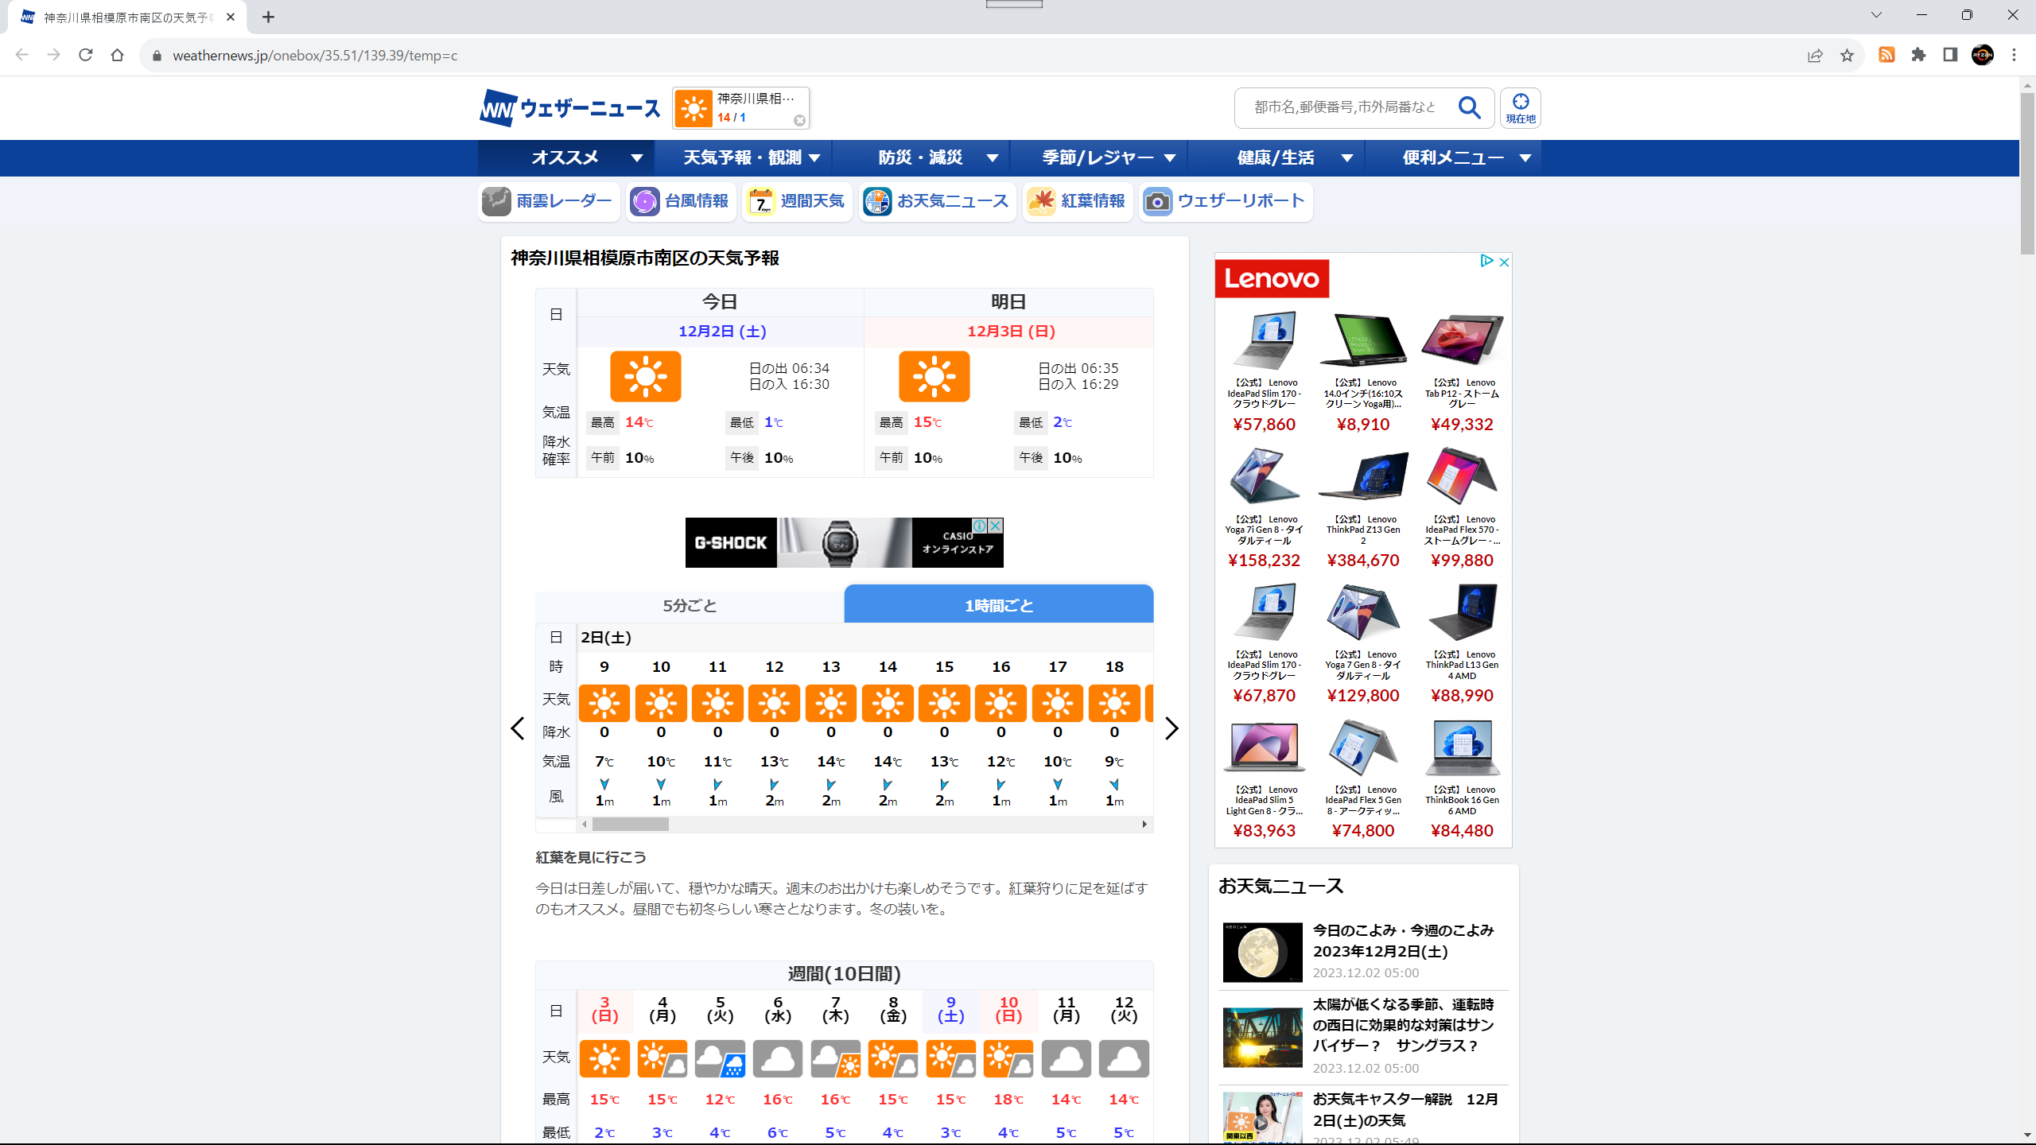This screenshot has height=1145, width=2036.
Task: Expand the 健康/生活 menu
Action: pyautogui.click(x=1276, y=157)
